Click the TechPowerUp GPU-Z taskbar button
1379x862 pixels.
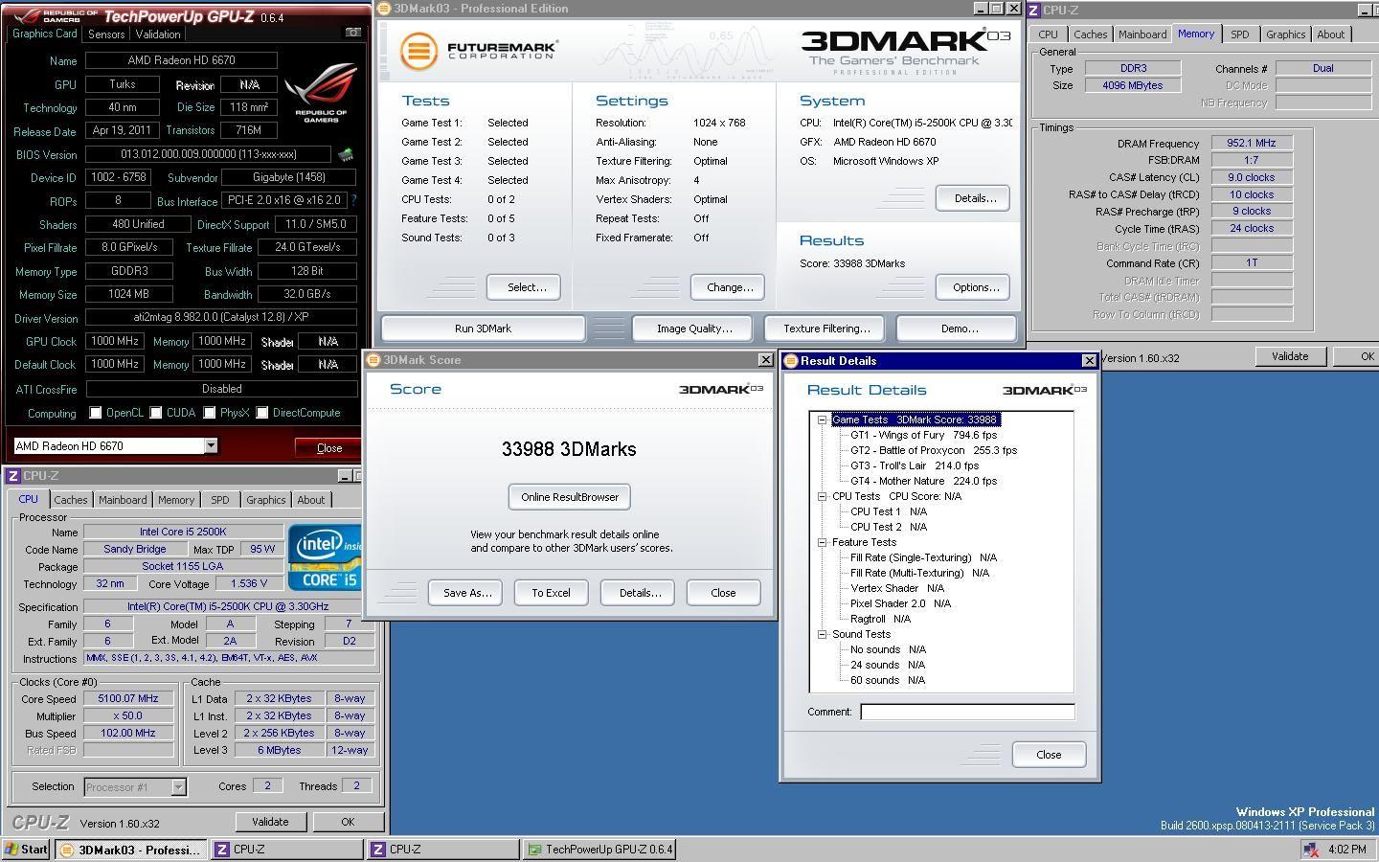click(599, 850)
